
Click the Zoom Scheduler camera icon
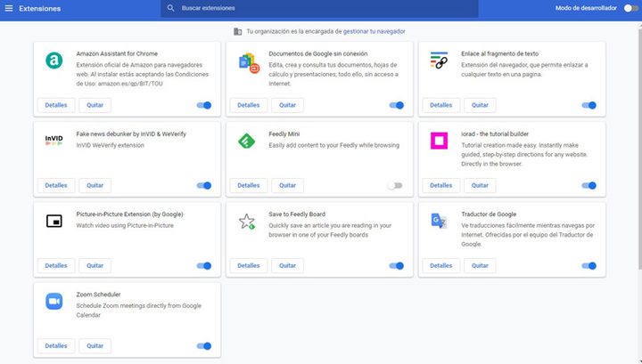54,302
